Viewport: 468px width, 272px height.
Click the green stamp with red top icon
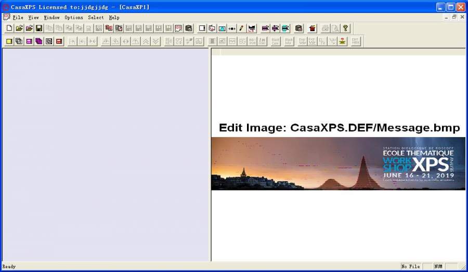(x=342, y=41)
